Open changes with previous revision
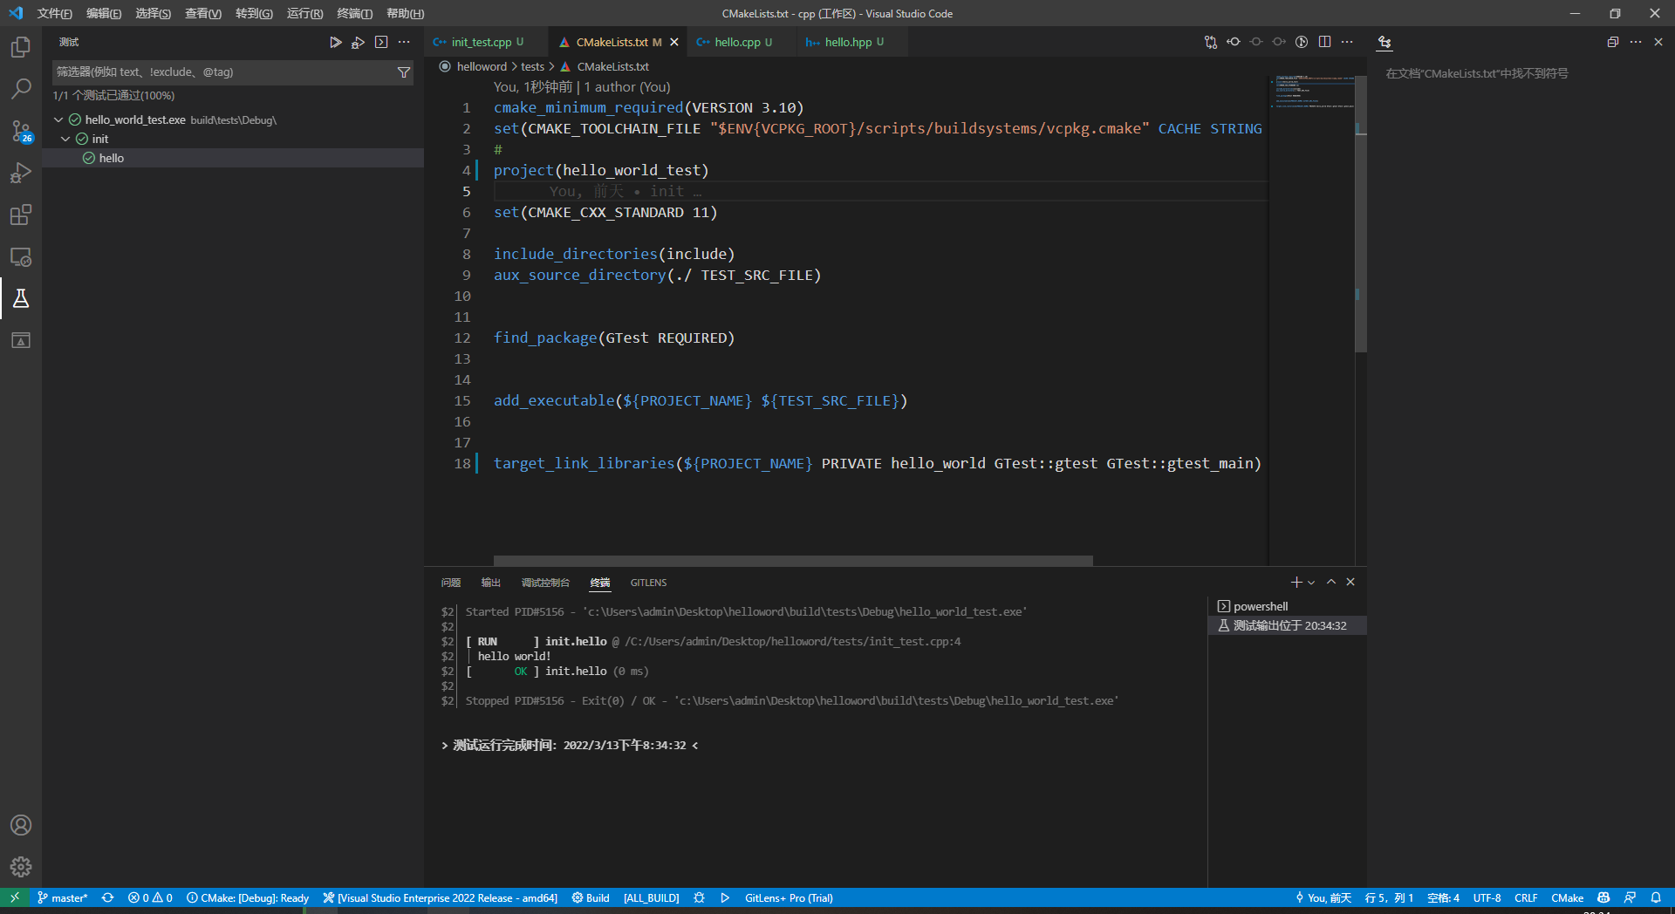Viewport: 1675px width, 914px height. pos(1234,42)
